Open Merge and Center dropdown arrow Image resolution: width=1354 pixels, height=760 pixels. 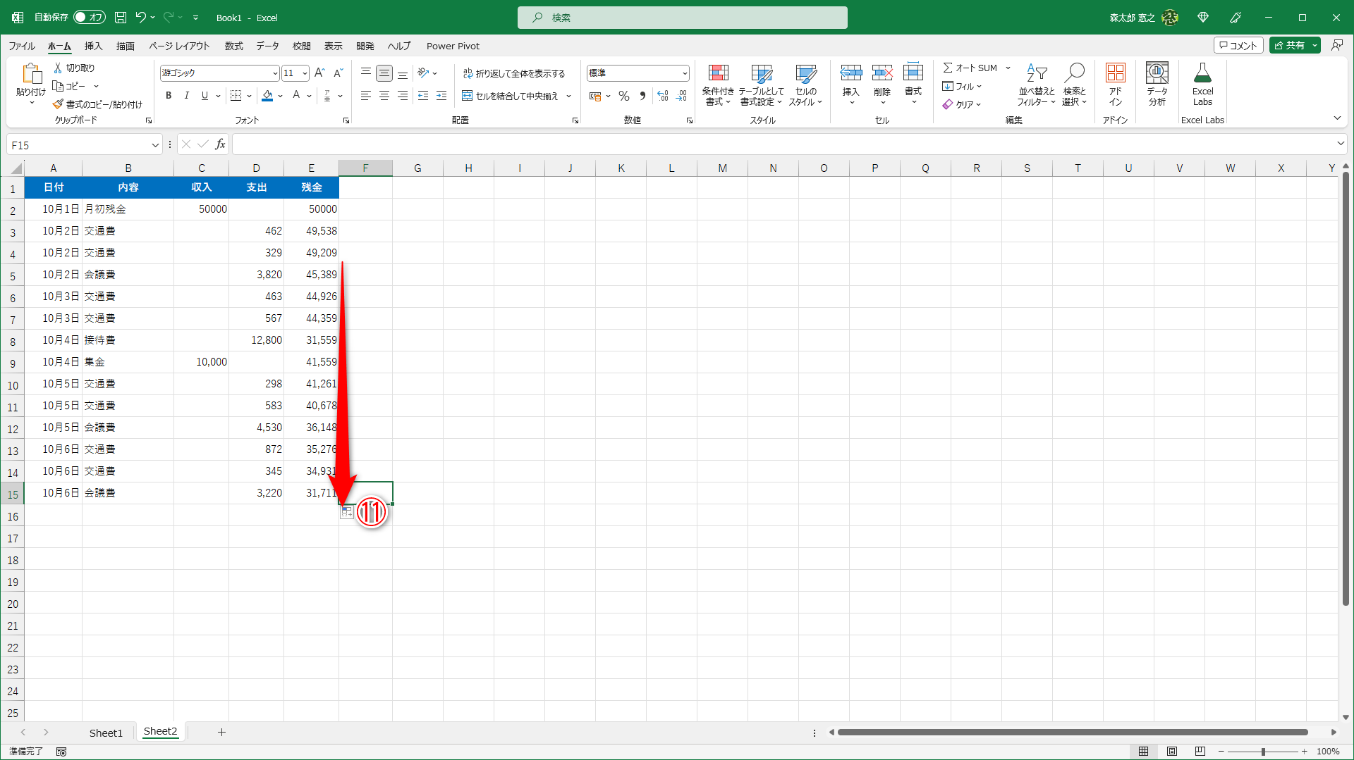[x=568, y=96]
